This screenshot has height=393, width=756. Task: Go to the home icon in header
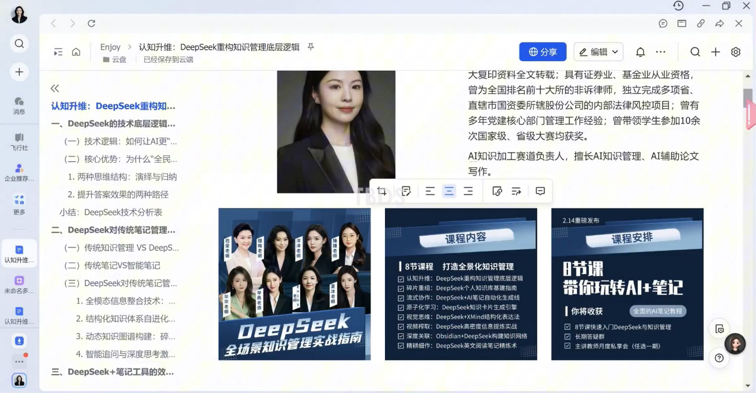pos(76,52)
